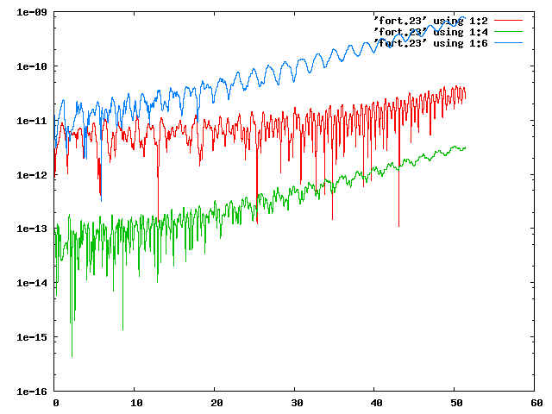Click the y-axis label 1e-09
The height and width of the screenshot is (414, 552).
(x=32, y=12)
